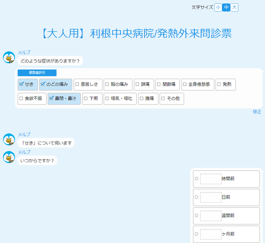Set font size to 小 (small)

[218, 7]
